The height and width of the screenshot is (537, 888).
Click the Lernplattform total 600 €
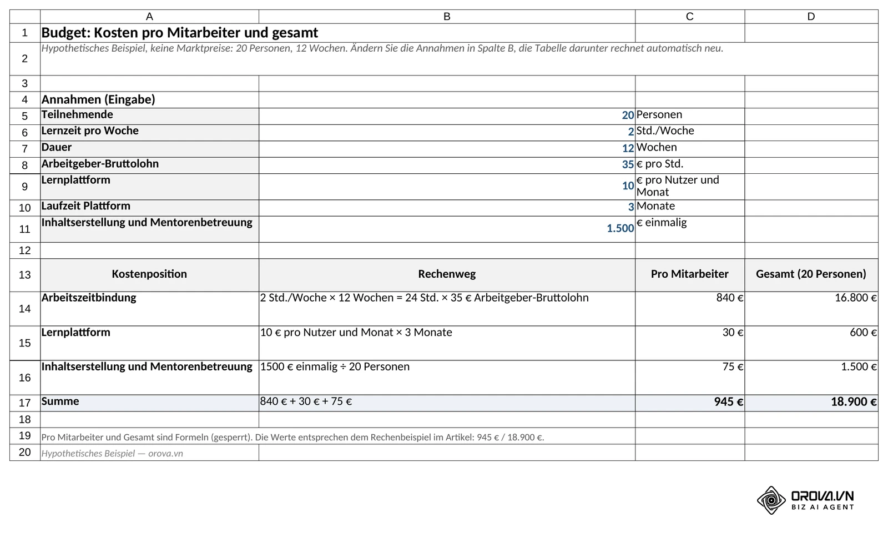864,333
